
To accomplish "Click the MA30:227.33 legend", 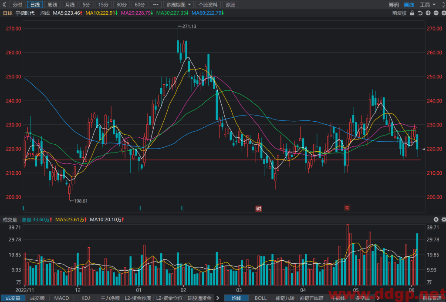I will coord(172,13).
